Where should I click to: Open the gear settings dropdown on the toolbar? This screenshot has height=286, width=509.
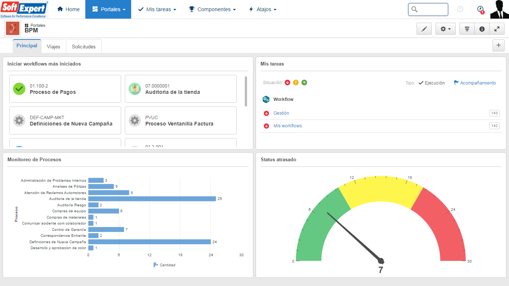(x=445, y=28)
